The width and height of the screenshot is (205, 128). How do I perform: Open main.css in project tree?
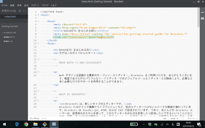8,41
